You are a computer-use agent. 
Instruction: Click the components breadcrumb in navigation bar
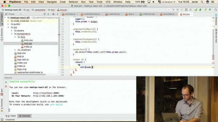tap(40, 10)
